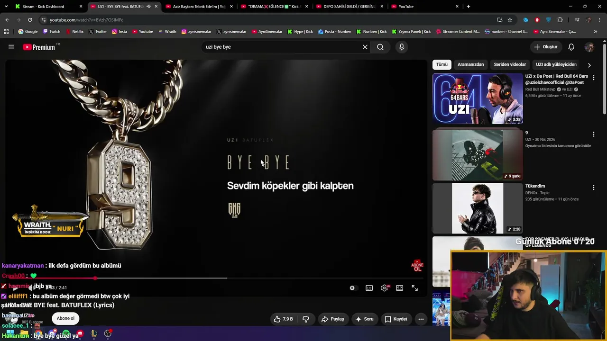Enter fullscreen in video player
Image resolution: width=607 pixels, height=341 pixels.
(414, 288)
